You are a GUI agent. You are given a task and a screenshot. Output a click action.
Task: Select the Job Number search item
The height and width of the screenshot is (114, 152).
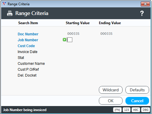pos(28,40)
